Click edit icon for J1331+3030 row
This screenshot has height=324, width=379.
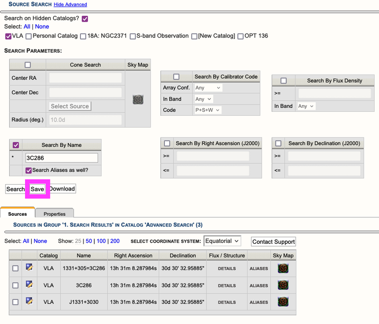click(29, 301)
